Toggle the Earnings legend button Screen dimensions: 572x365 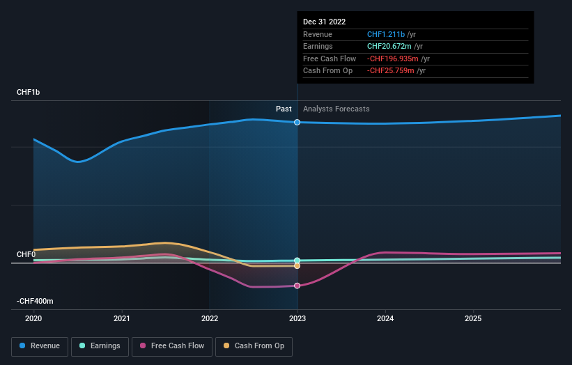click(x=100, y=346)
